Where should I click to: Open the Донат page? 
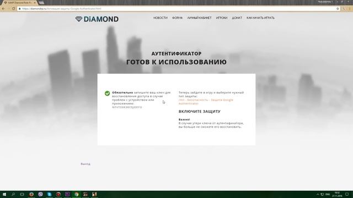click(x=237, y=18)
